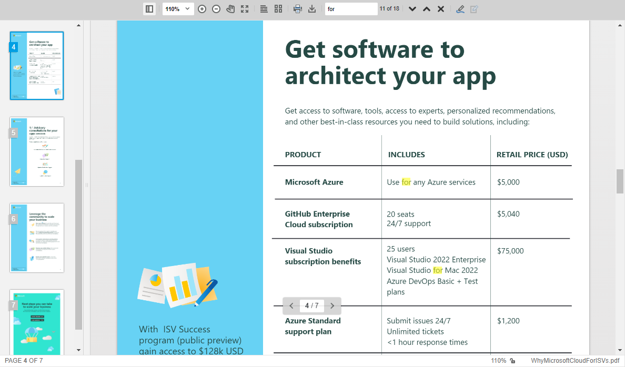625x367 pixels.
Task: Open page 6 thumbnail
Action: (x=37, y=238)
